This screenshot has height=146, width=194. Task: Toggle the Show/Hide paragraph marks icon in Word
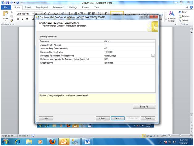(x=106, y=13)
